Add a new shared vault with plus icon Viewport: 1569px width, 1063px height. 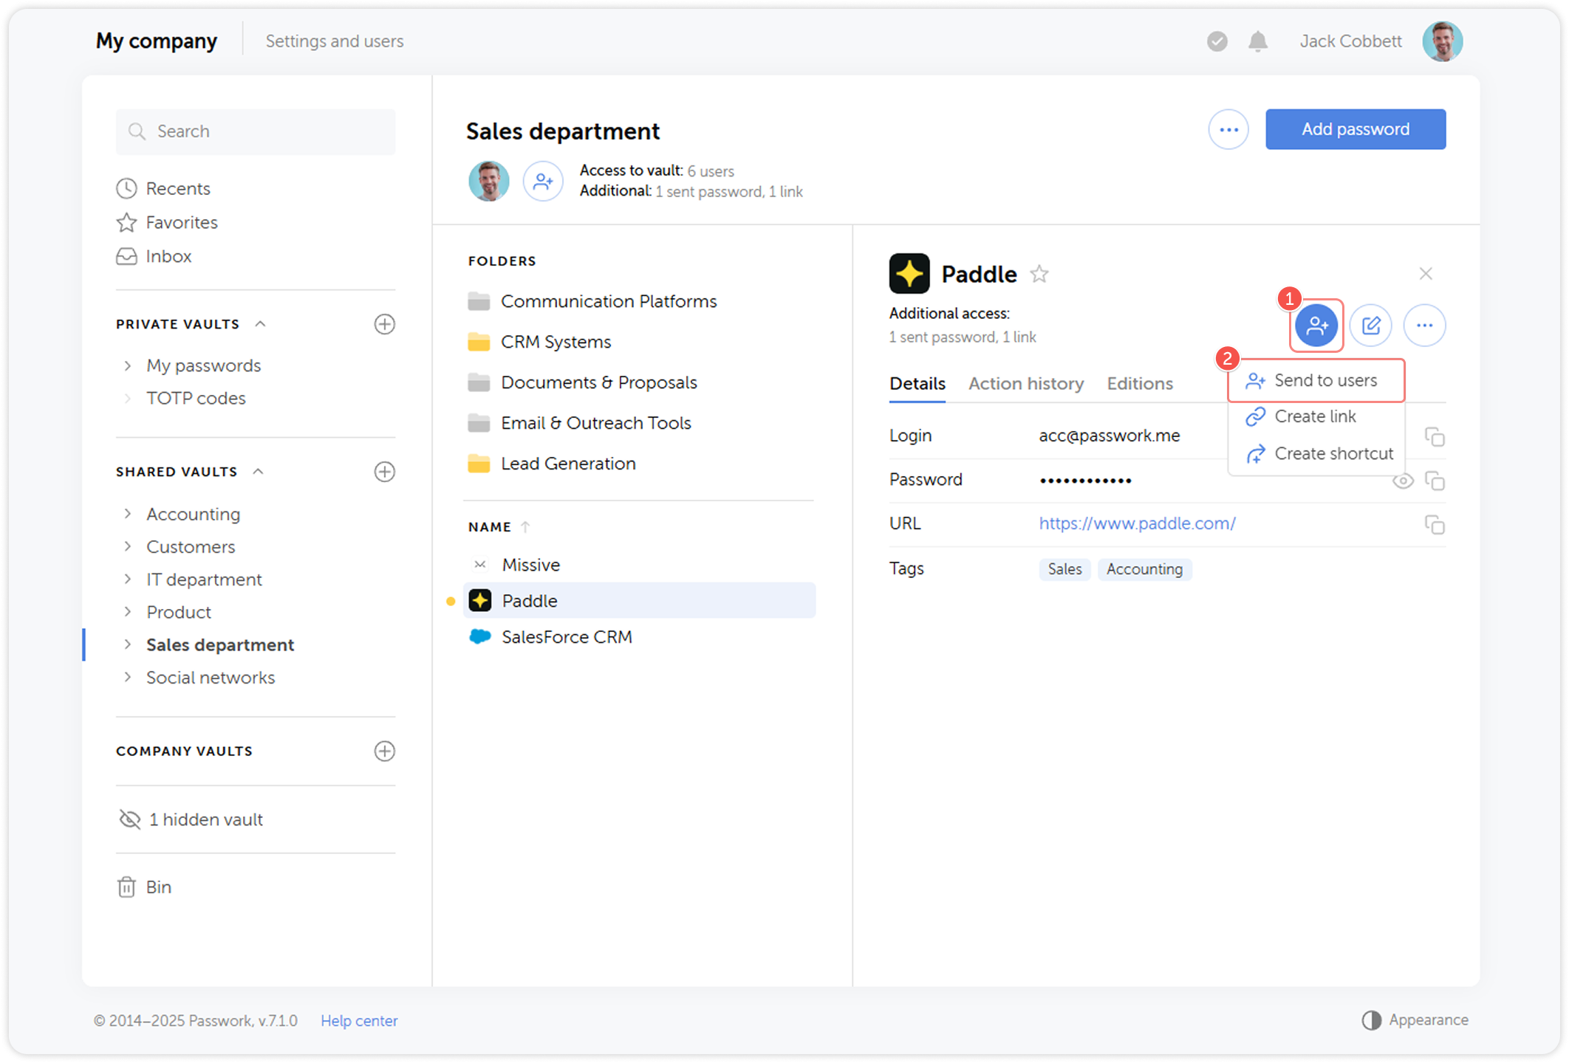pyautogui.click(x=384, y=472)
